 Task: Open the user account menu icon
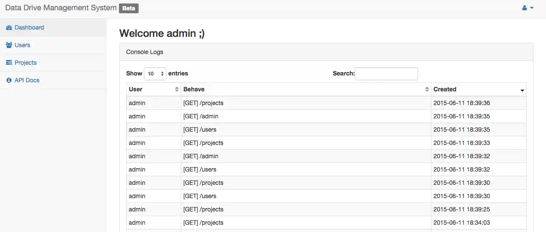(x=525, y=8)
